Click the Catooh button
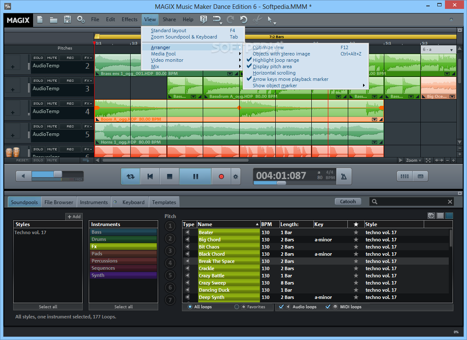The height and width of the screenshot is (340, 467). tap(348, 202)
